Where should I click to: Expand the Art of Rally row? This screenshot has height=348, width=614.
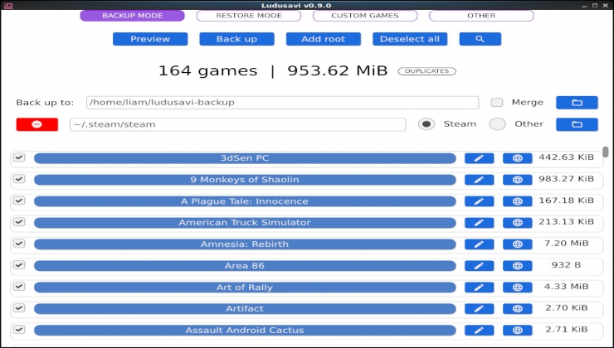coord(245,287)
